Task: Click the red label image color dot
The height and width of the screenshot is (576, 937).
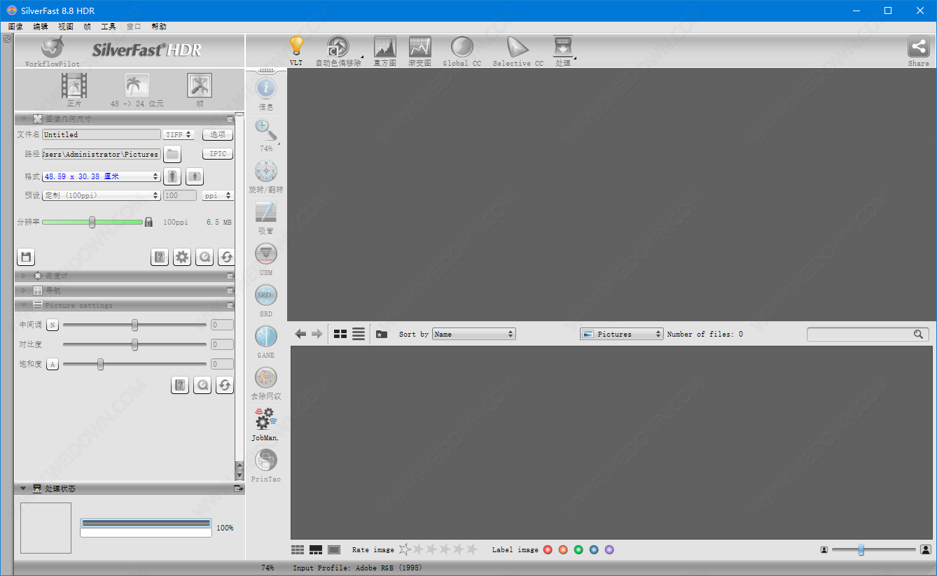Action: pos(548,550)
